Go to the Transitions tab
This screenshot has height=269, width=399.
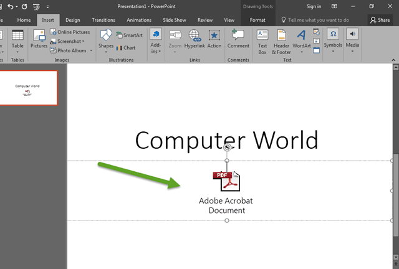pos(103,20)
